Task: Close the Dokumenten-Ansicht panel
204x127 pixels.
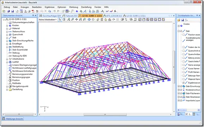Action: tap(36, 16)
